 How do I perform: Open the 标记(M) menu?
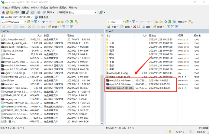coord(16,8)
